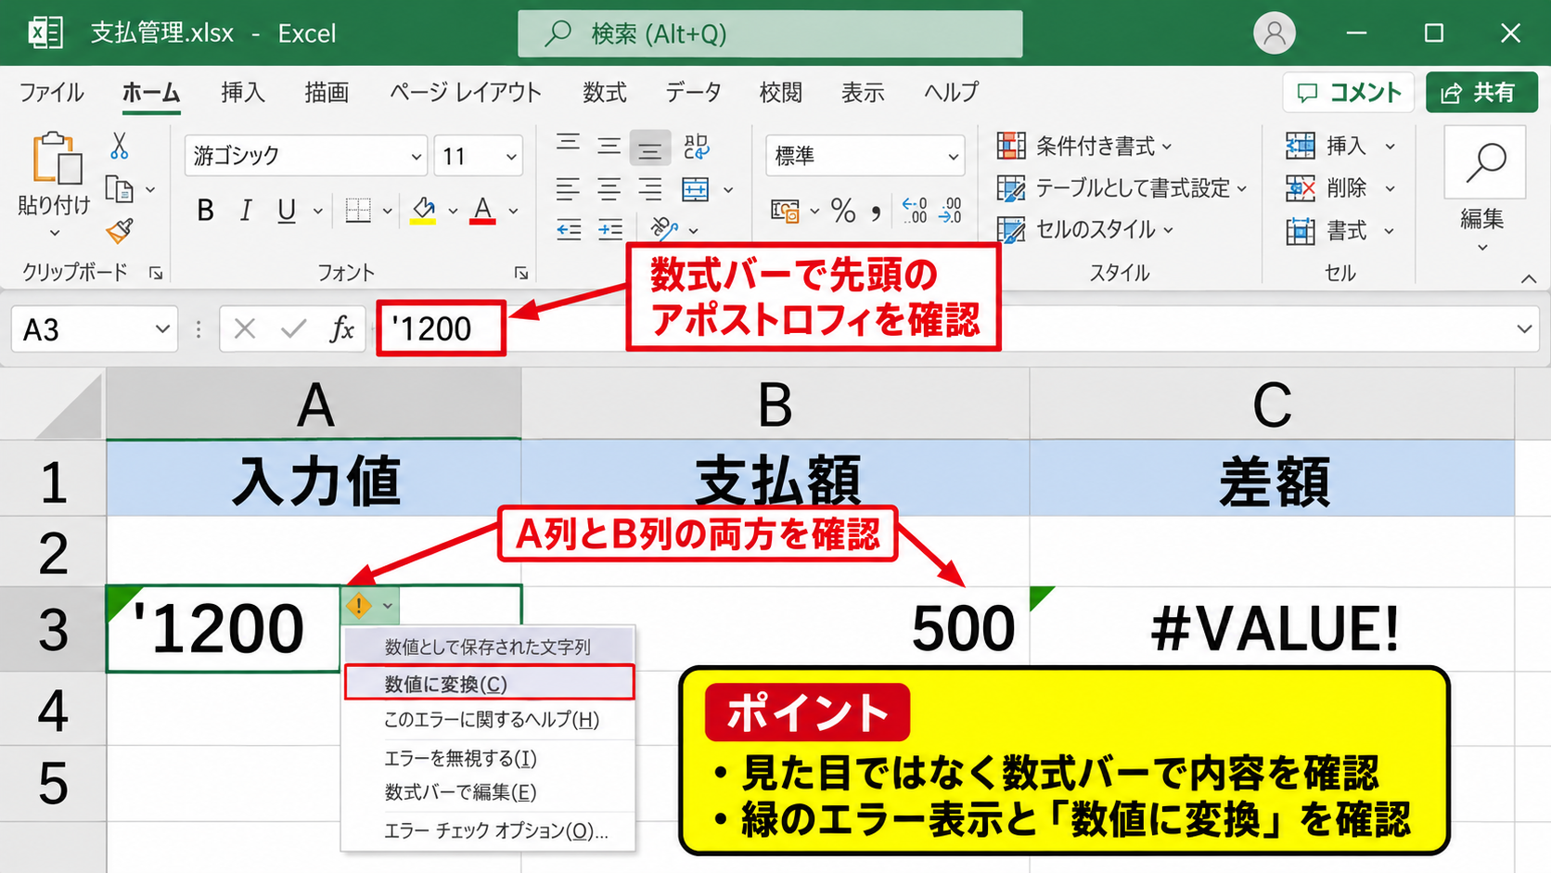1551x873 pixels.
Task: Click the Copy icon in clipboard group
Action: coord(120,189)
